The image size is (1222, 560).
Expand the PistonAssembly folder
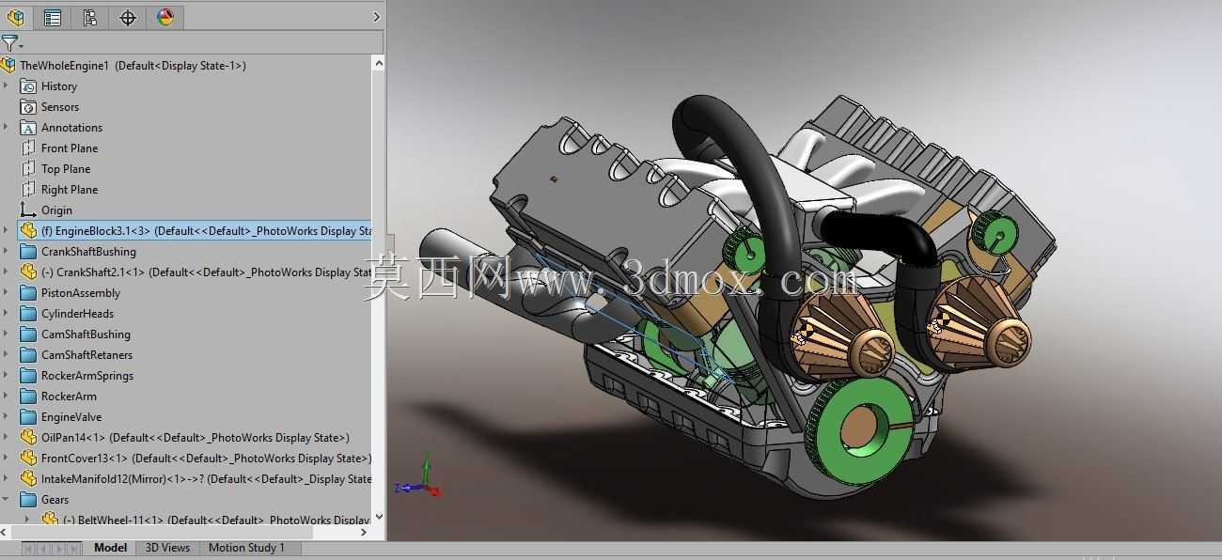tap(6, 293)
